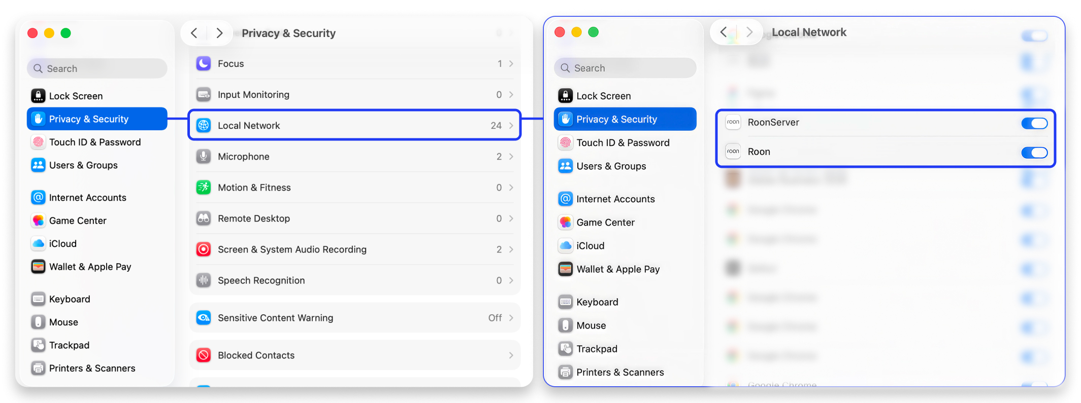The width and height of the screenshot is (1081, 403).
Task: Click the Focus moon icon
Action: coord(204,63)
